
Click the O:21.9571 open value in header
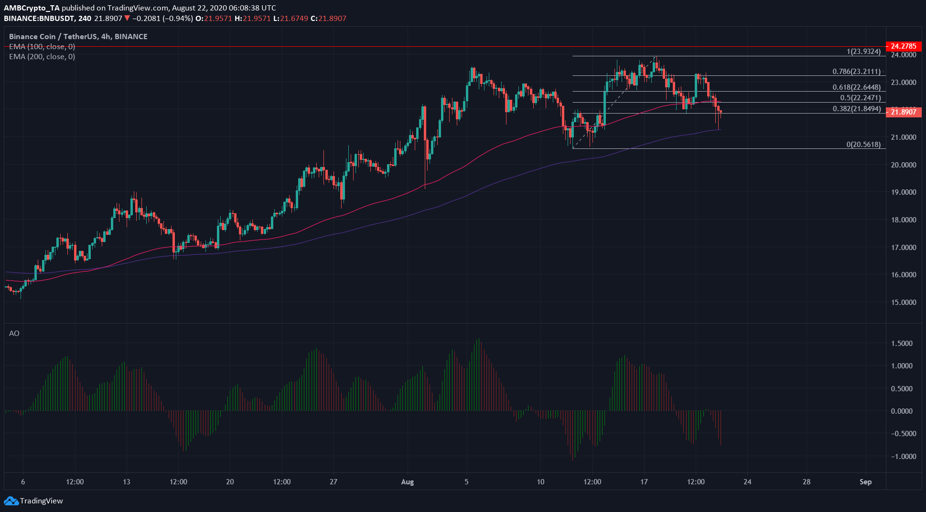[215, 18]
